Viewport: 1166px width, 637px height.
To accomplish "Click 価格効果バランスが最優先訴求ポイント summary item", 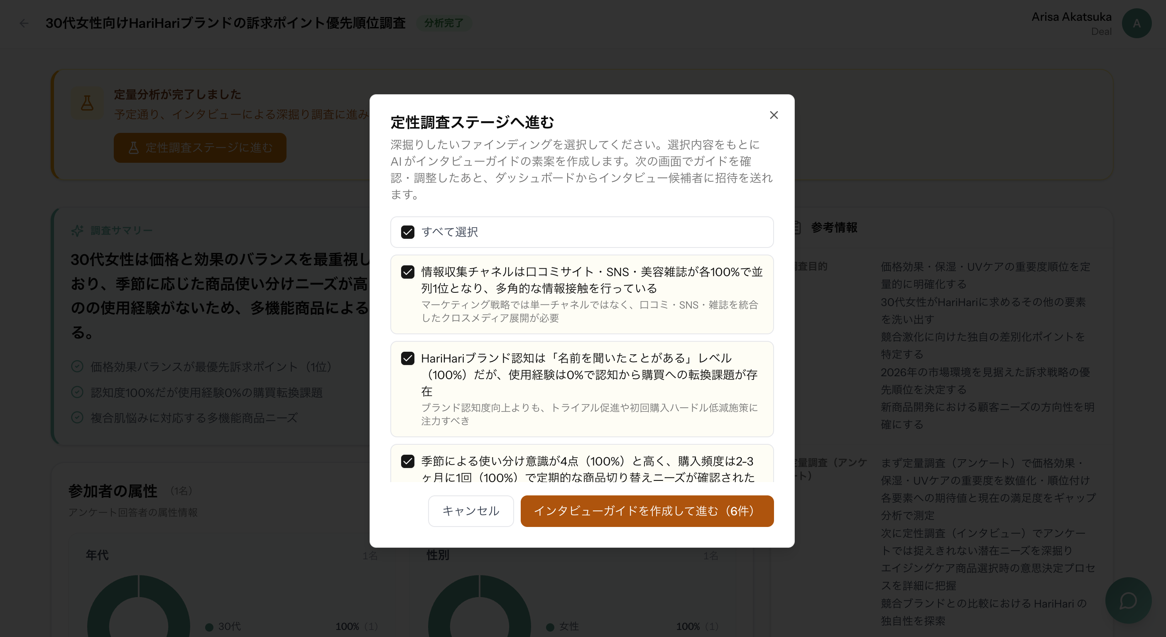I will coord(211,366).
